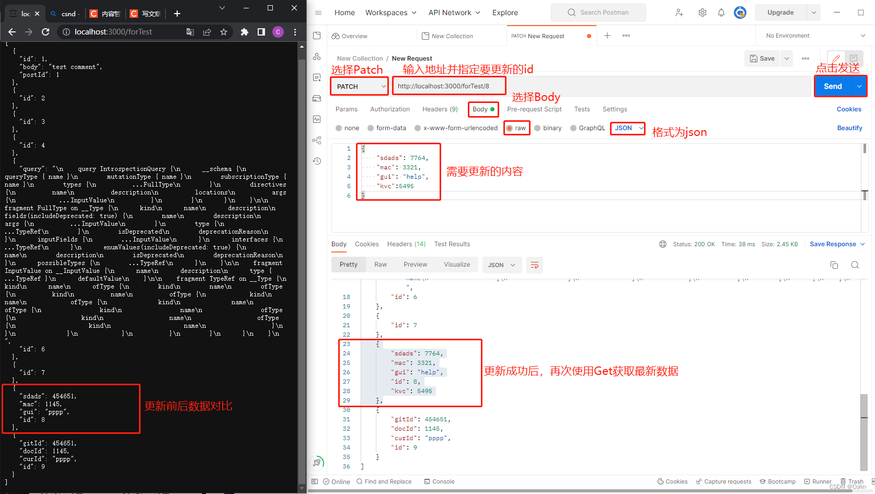Open Mock Servers icon in sidebar
Image resolution: width=875 pixels, height=494 pixels.
(317, 98)
